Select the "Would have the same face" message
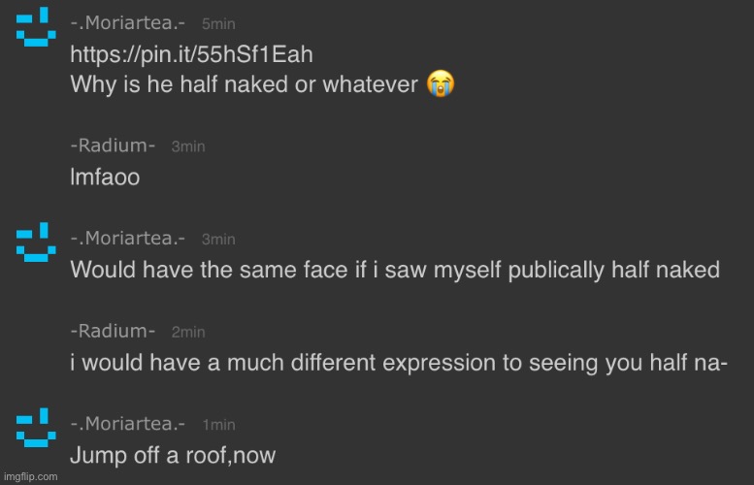Screen dimensions: 754x485 click(394, 271)
